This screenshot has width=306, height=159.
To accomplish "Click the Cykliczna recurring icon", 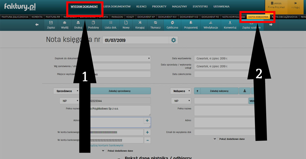I will [172, 22].
